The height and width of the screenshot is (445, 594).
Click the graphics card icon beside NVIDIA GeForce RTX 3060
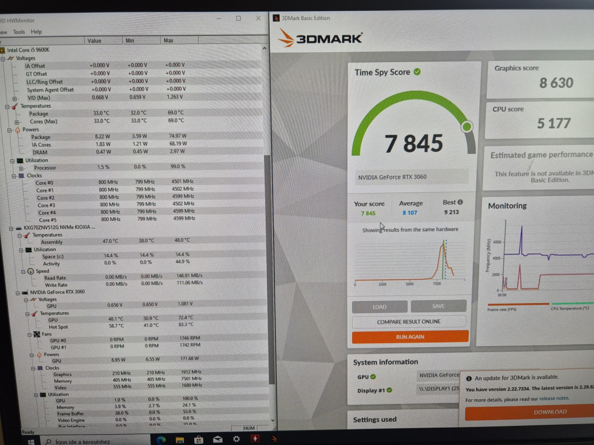pos(25,292)
